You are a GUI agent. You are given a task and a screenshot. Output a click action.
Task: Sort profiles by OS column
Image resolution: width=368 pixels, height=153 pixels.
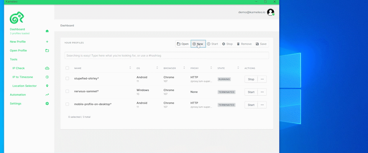click(x=157, y=68)
